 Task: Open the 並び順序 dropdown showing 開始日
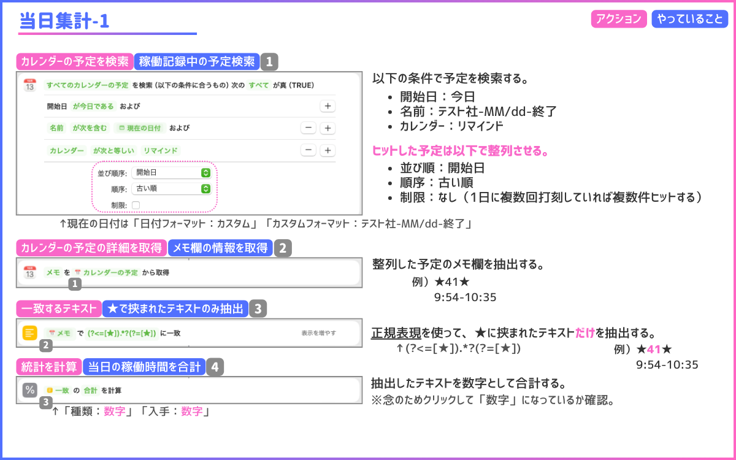[x=172, y=173]
